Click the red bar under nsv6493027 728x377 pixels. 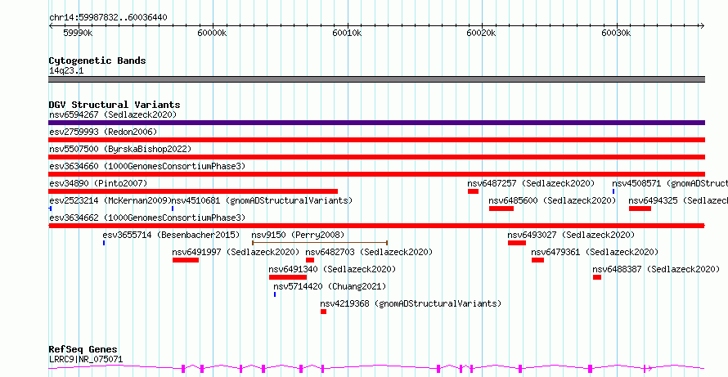tap(517, 243)
